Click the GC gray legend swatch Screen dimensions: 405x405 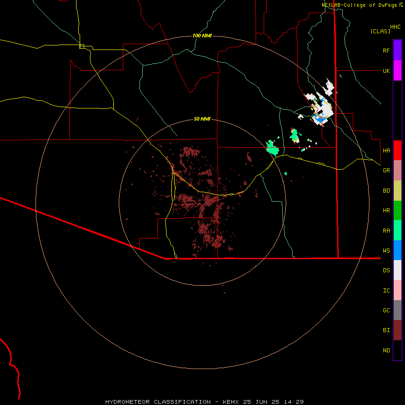click(x=397, y=310)
